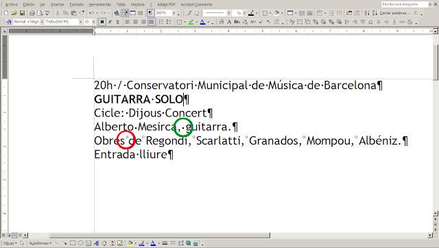439x248 pixels.
Task: Open the style dropdown Normal + Negri
Action: click(42, 22)
